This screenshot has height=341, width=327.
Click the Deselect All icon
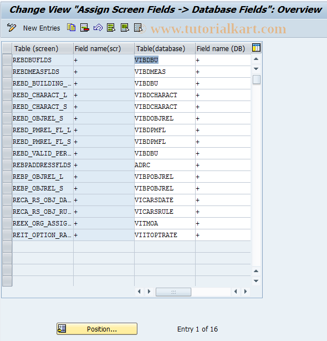138,28
